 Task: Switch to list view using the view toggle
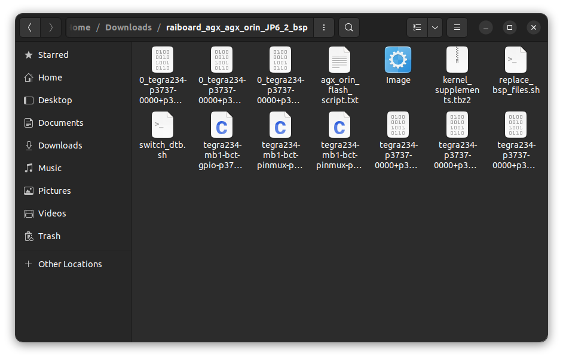click(417, 27)
